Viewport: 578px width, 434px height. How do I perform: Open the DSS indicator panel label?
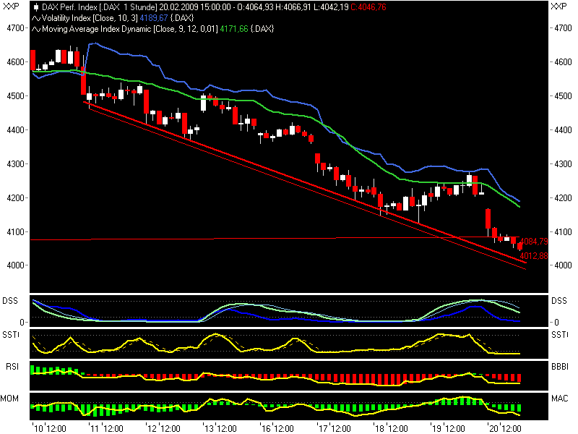pos(10,299)
